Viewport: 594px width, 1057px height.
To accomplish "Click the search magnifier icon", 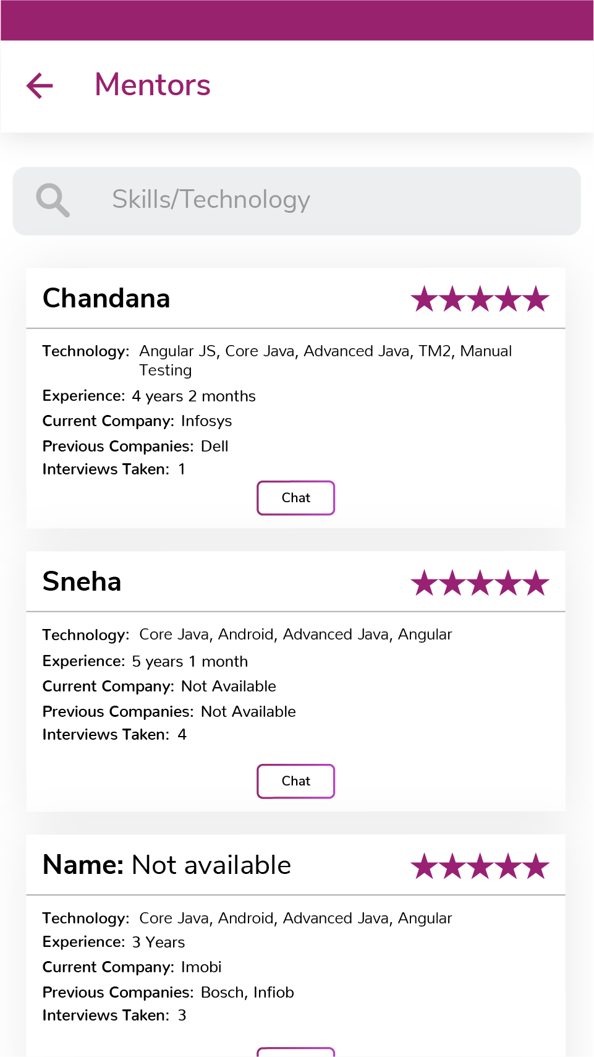I will coord(53,200).
